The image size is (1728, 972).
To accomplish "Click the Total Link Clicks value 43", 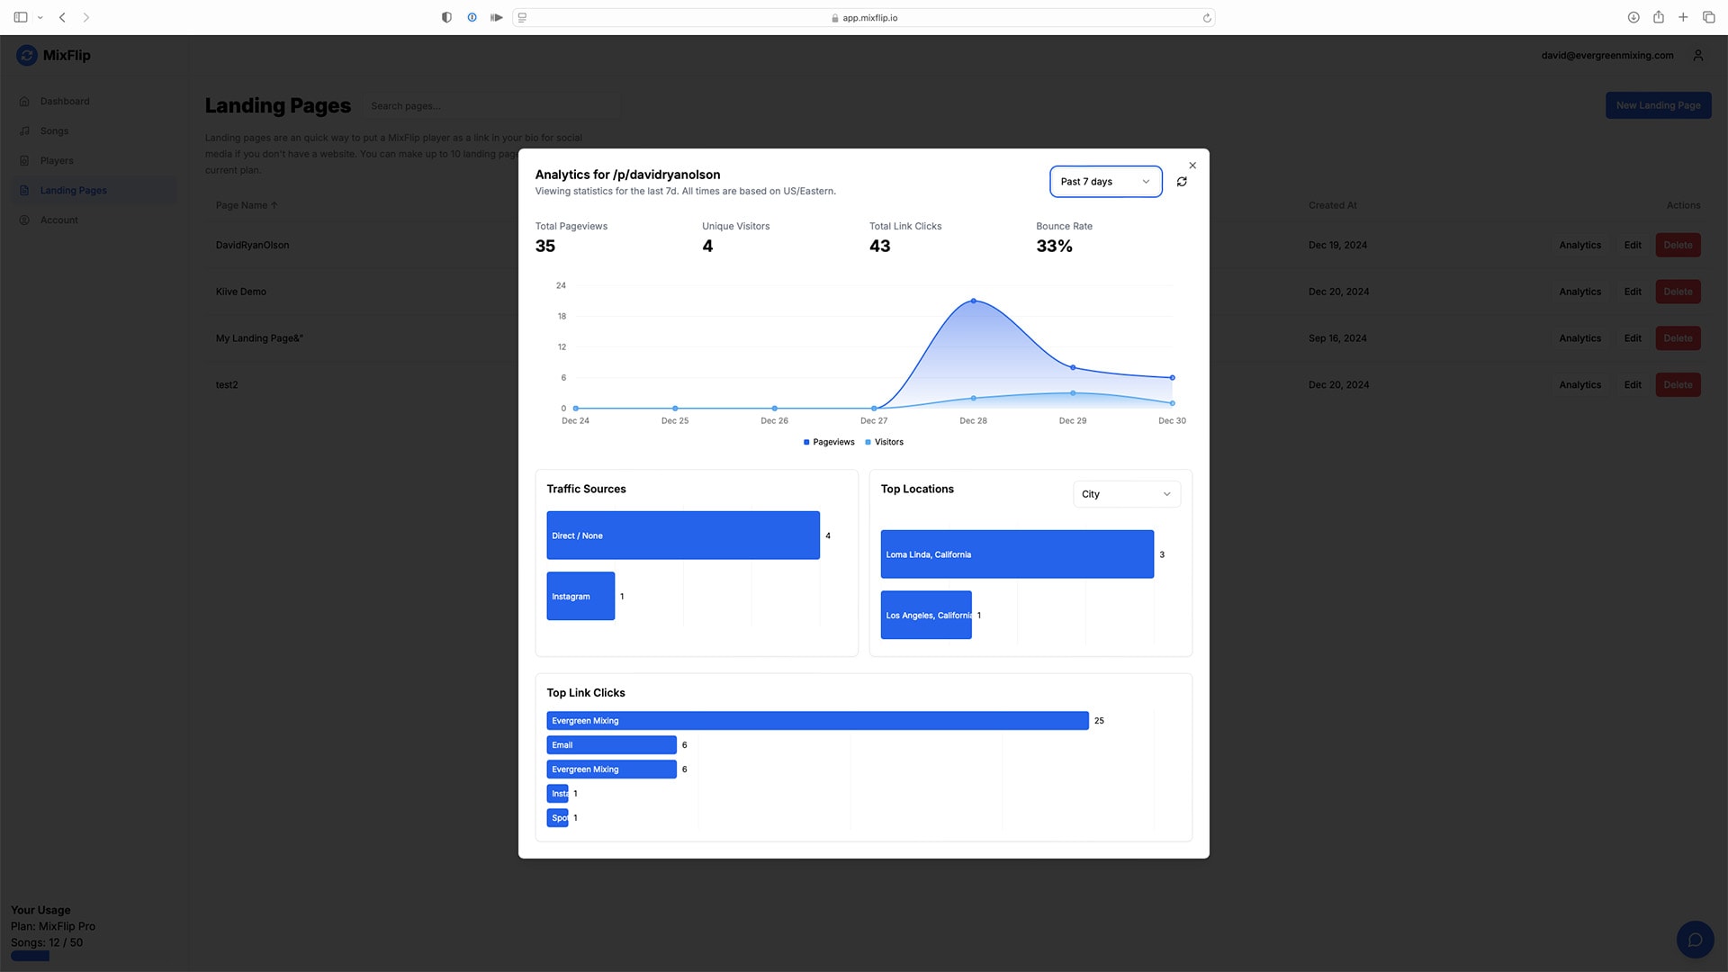I will click(879, 247).
